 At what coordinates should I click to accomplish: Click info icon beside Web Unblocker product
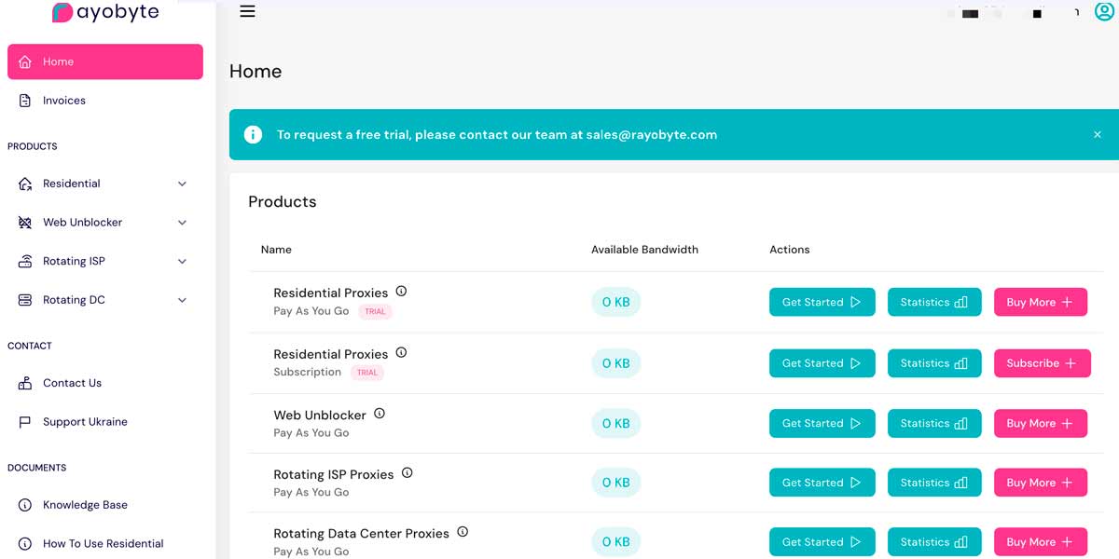click(x=380, y=414)
